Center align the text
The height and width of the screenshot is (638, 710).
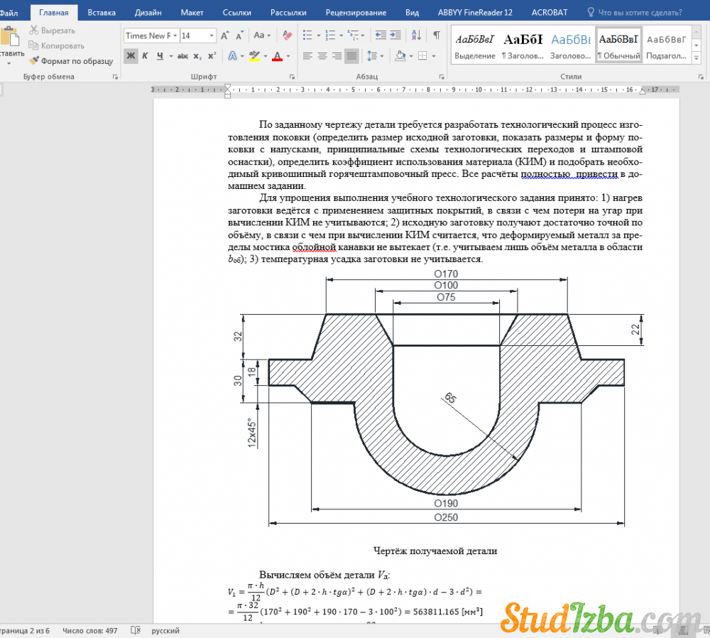coord(322,56)
